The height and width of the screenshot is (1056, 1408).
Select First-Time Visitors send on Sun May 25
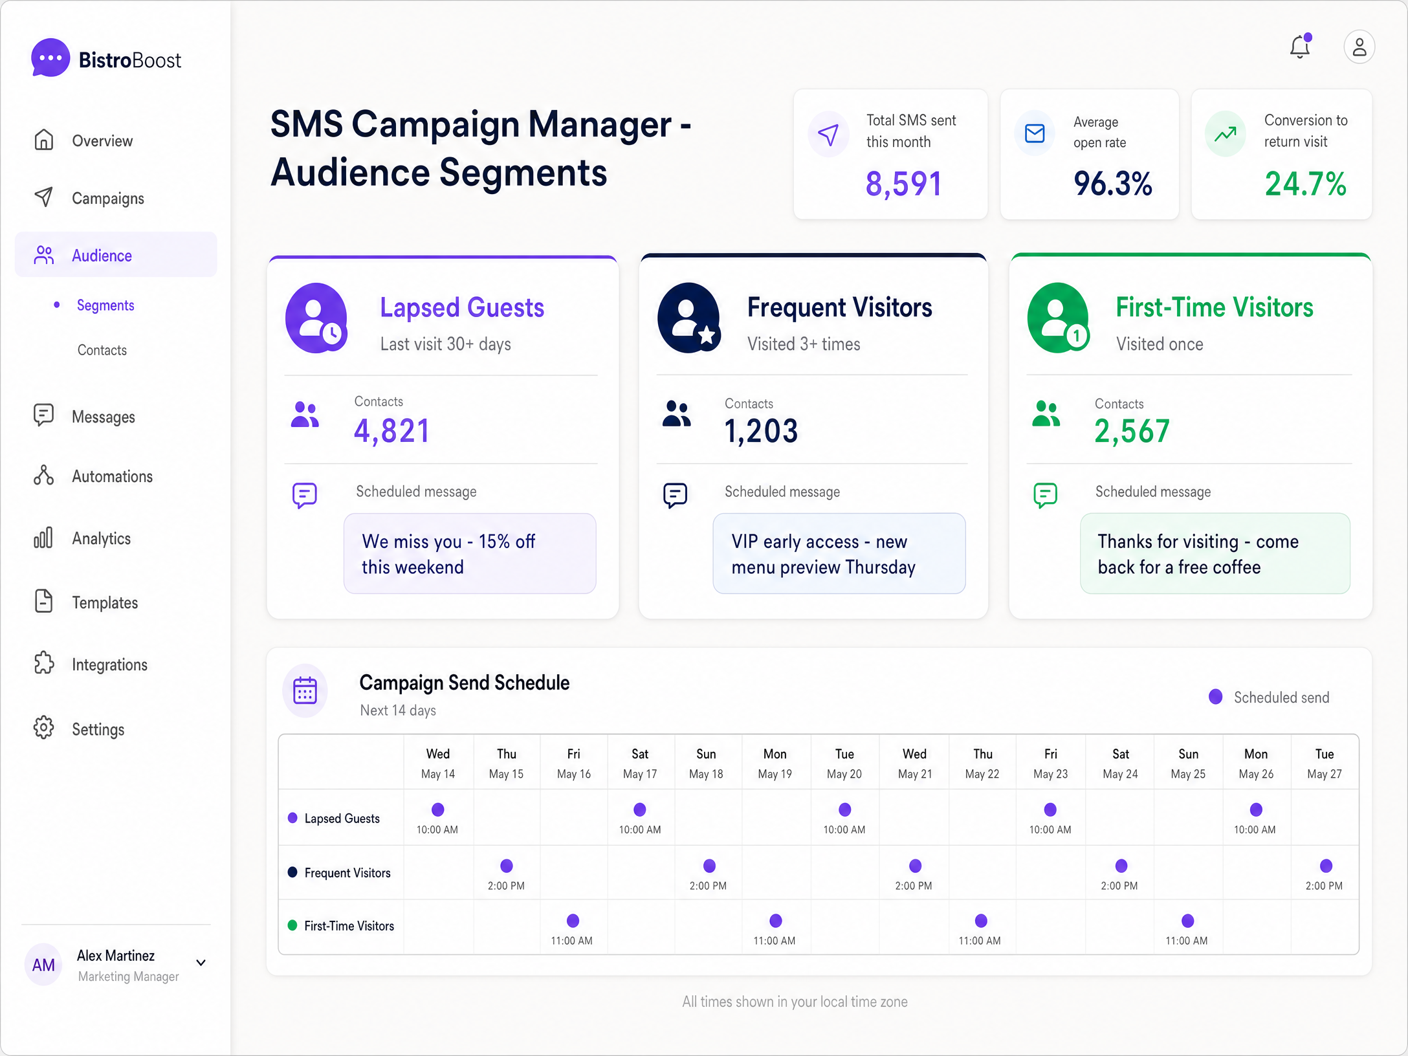(1187, 921)
